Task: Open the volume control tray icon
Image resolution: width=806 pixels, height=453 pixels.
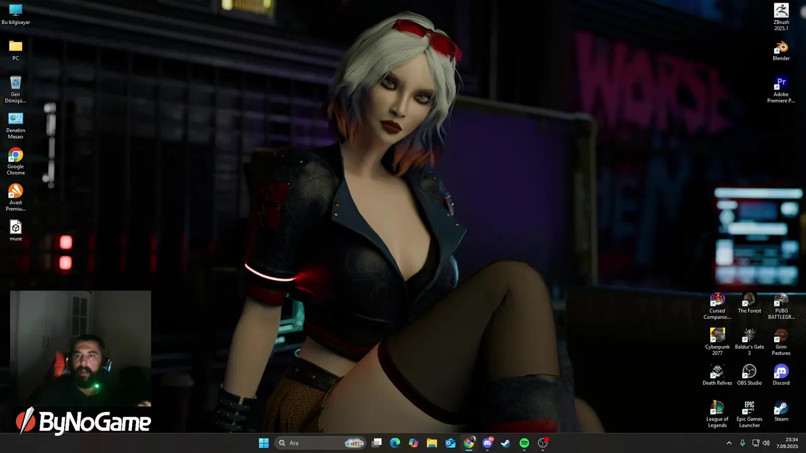Action: point(766,443)
